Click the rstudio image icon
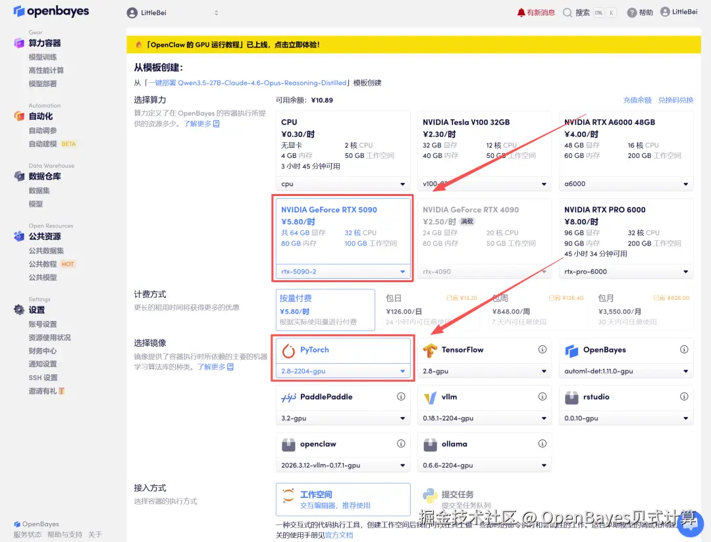 click(x=571, y=397)
